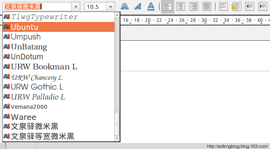The height and width of the screenshot is (149, 270).
Task: Toggle Align Right paragraph alignment
Action: tap(194, 6)
